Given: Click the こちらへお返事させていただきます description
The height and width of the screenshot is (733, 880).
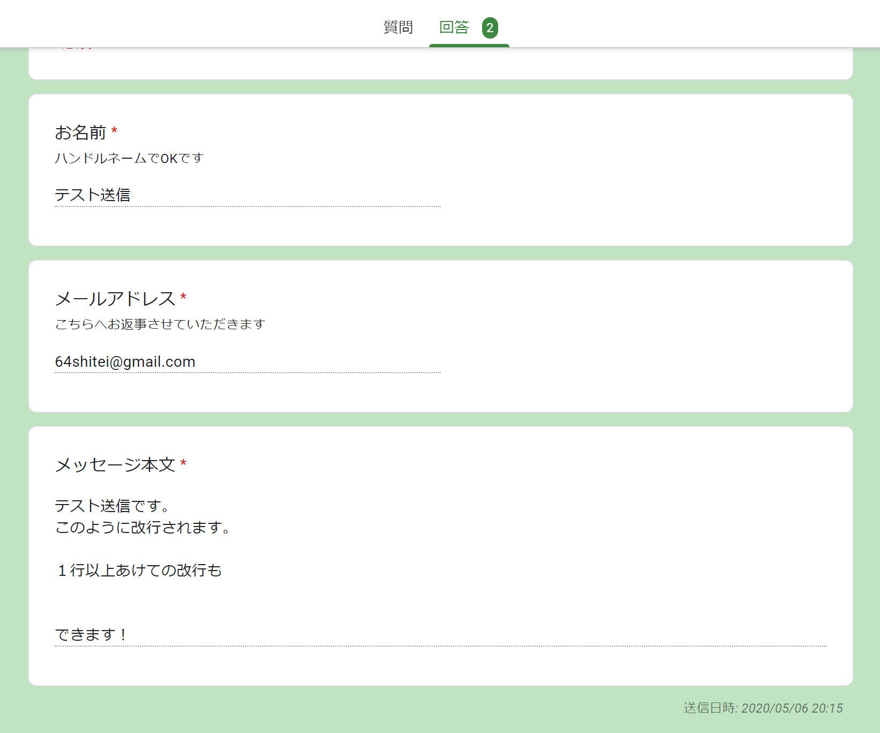Looking at the screenshot, I should pyautogui.click(x=160, y=324).
